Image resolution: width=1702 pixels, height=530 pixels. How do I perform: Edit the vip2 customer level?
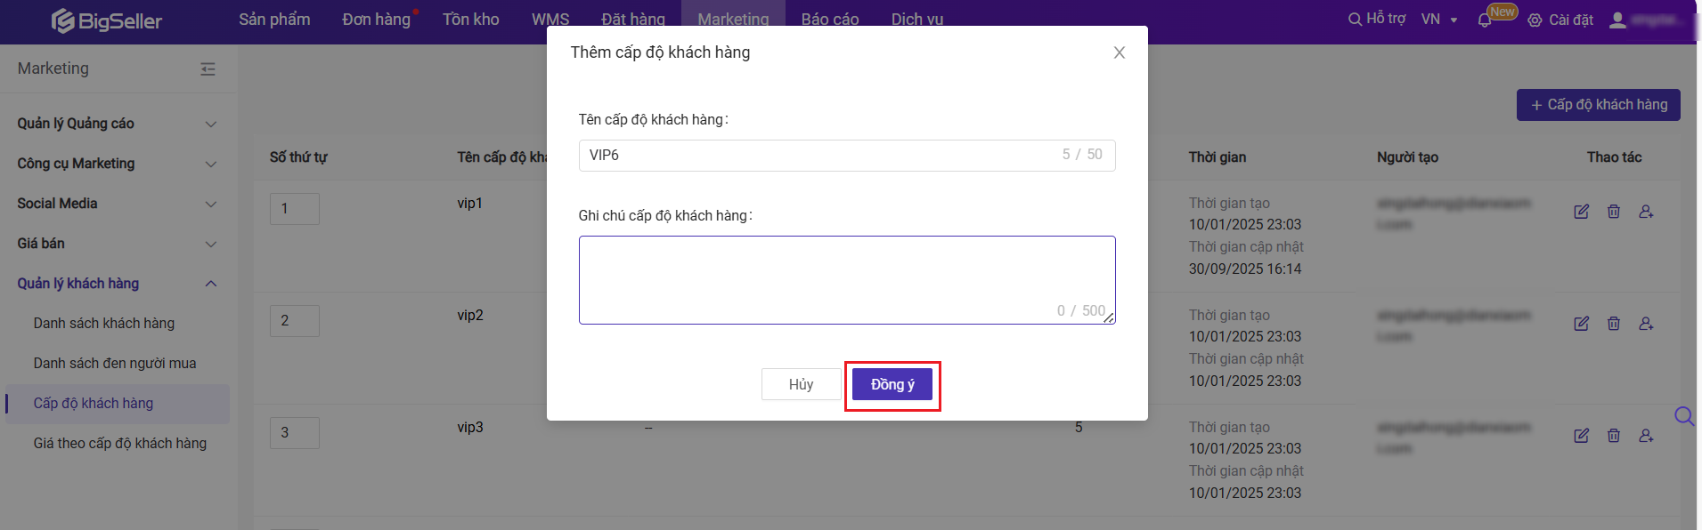(x=1581, y=324)
